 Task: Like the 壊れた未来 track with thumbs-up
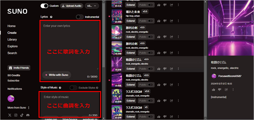click(159, 21)
